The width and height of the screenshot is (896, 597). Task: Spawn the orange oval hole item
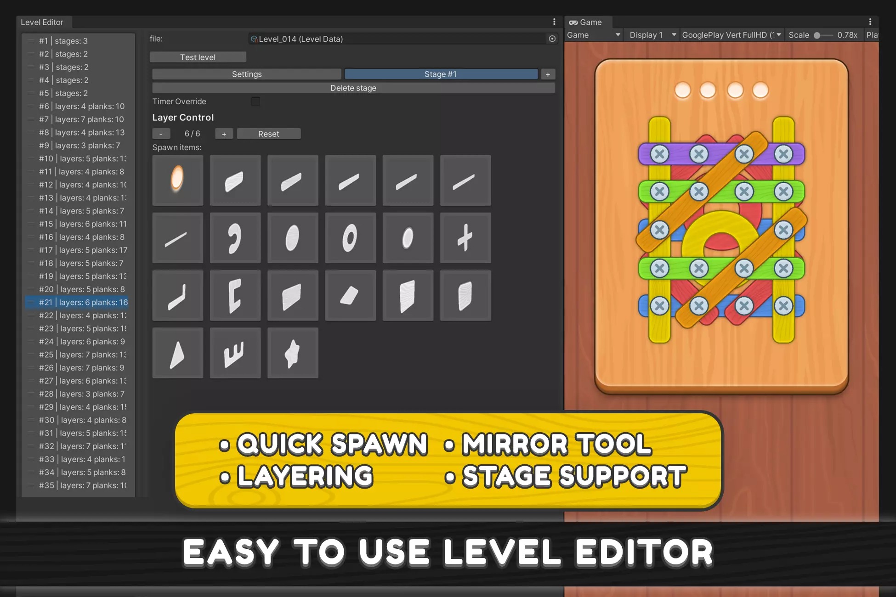pos(177,180)
